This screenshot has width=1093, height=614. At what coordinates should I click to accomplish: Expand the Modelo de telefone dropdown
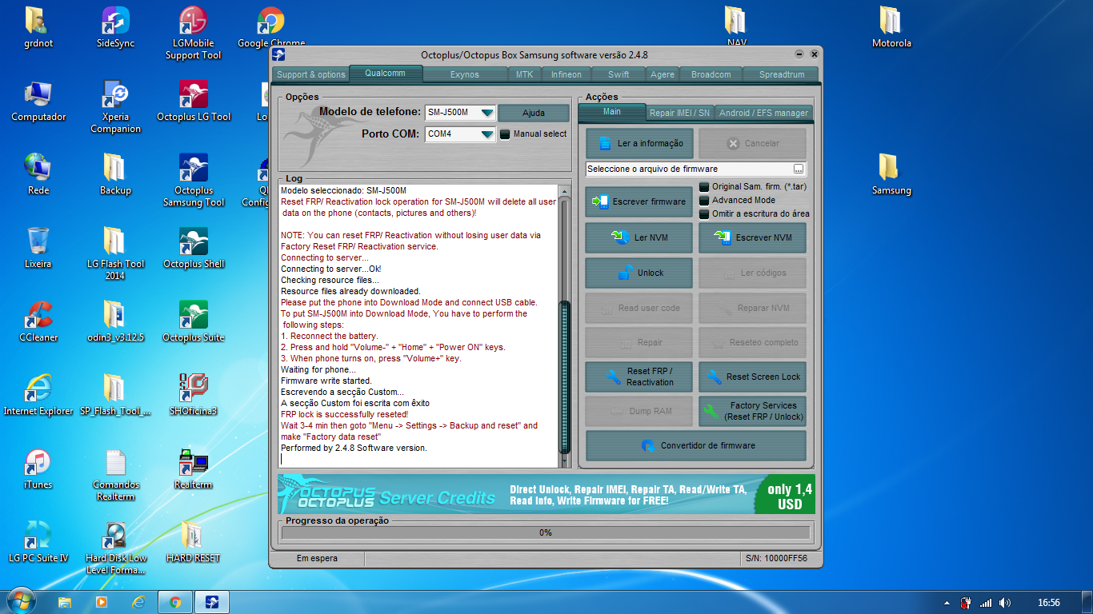click(486, 113)
